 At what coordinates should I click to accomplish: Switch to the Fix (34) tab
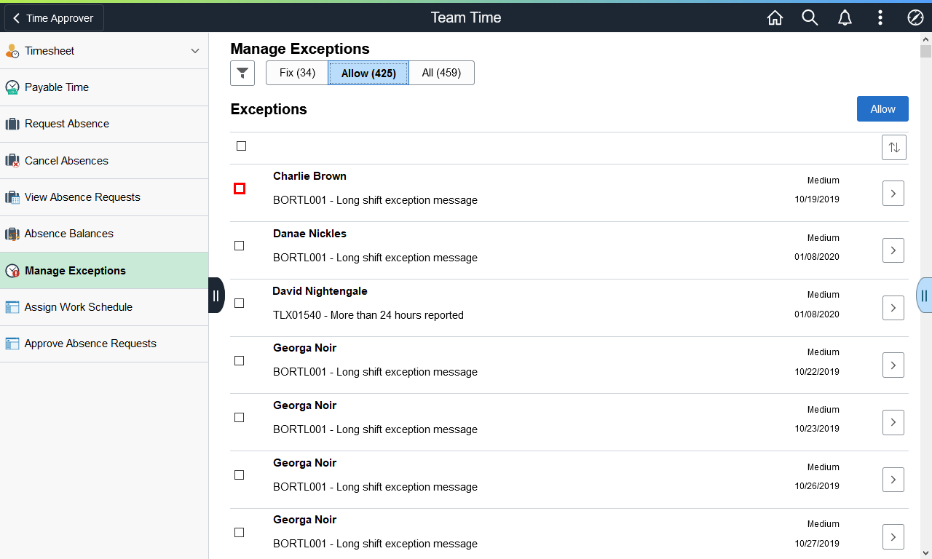tap(297, 73)
